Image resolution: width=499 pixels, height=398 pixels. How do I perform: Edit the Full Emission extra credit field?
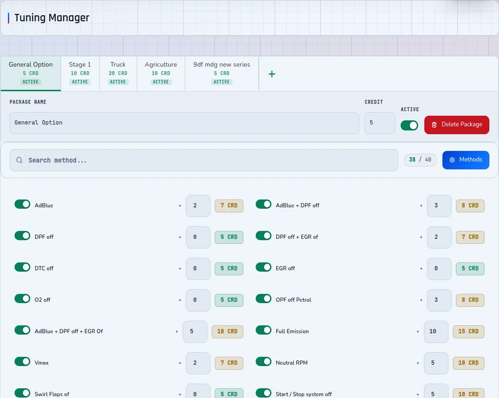point(436,331)
